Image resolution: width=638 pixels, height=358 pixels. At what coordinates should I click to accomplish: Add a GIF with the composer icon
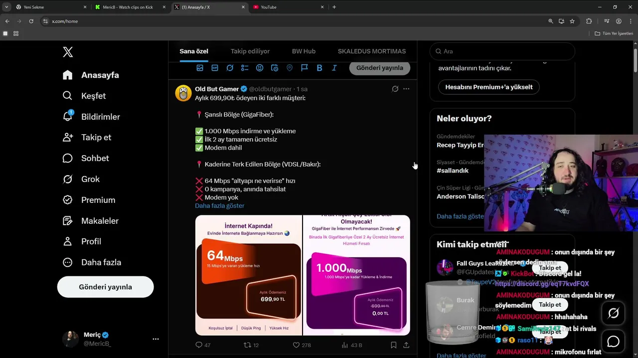(215, 68)
